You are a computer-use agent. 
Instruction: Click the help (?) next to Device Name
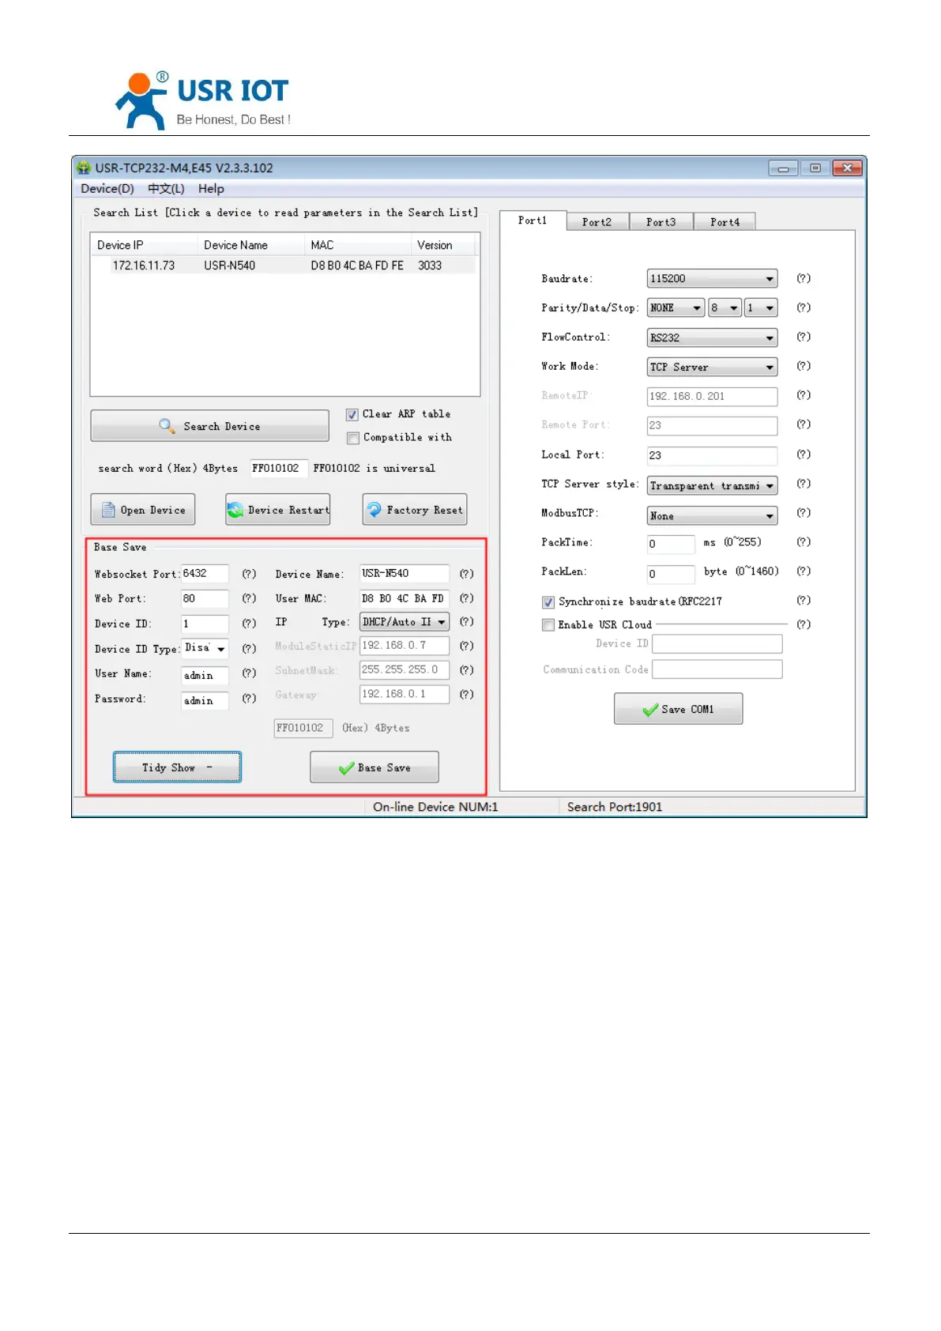coord(467,574)
